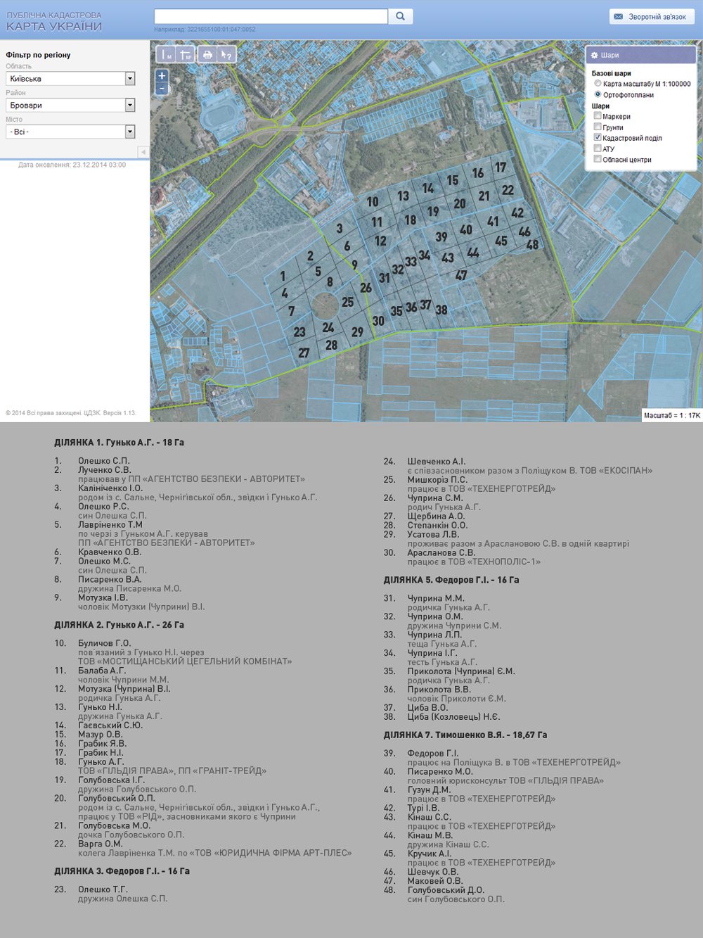Viewport: 703px width, 938px height.
Task: Open the Місто dropdown showing Всі
Action: pos(70,132)
